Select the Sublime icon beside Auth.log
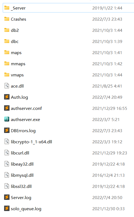The height and width of the screenshot is (217, 134). (7, 97)
